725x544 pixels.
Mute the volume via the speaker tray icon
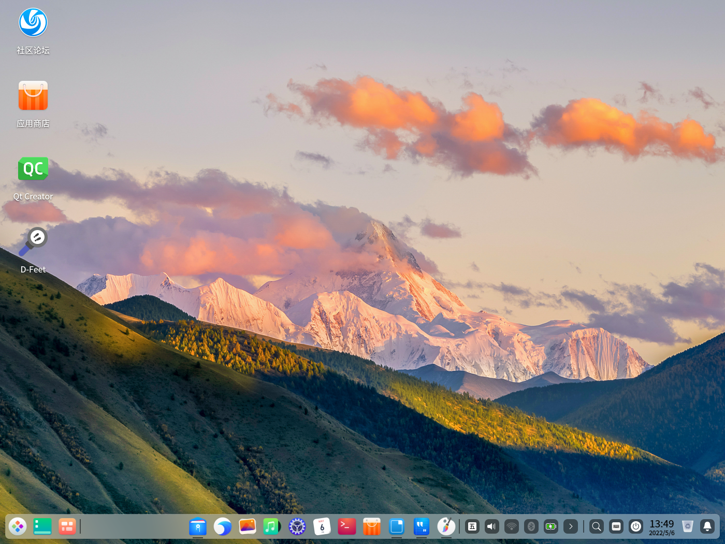(491, 526)
